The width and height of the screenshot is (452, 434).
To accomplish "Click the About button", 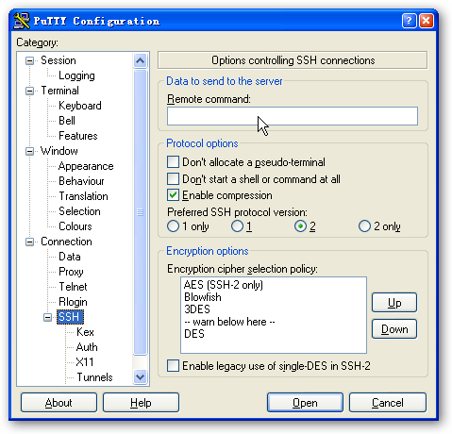I will [x=59, y=402].
